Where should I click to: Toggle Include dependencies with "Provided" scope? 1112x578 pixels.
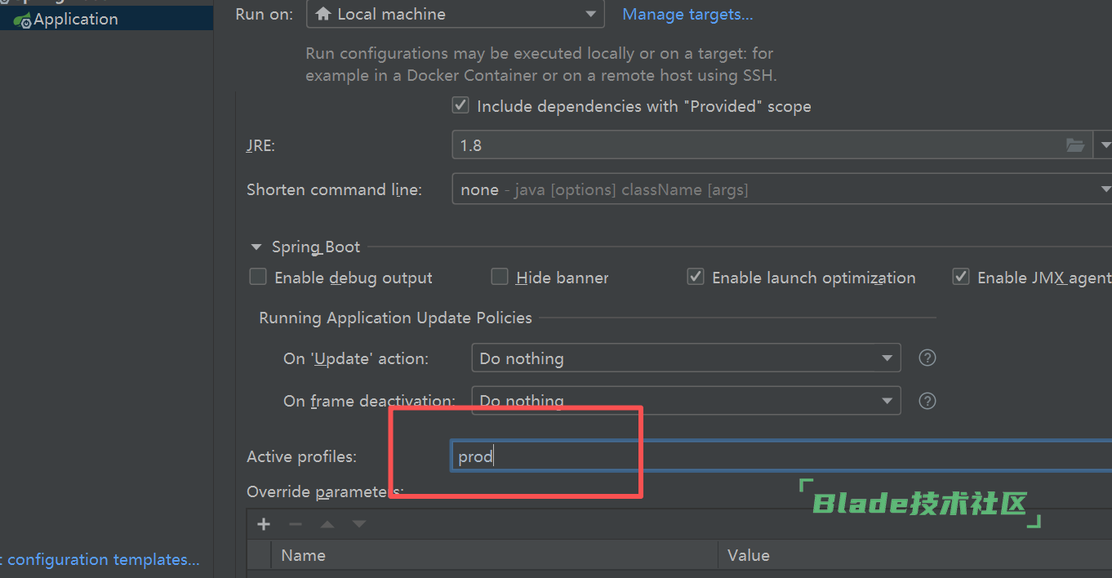point(460,106)
